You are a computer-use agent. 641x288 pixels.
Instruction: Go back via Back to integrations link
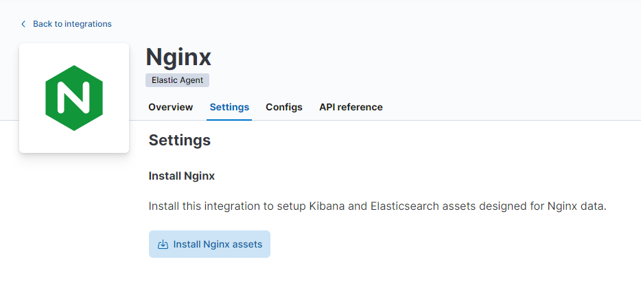pyautogui.click(x=72, y=24)
